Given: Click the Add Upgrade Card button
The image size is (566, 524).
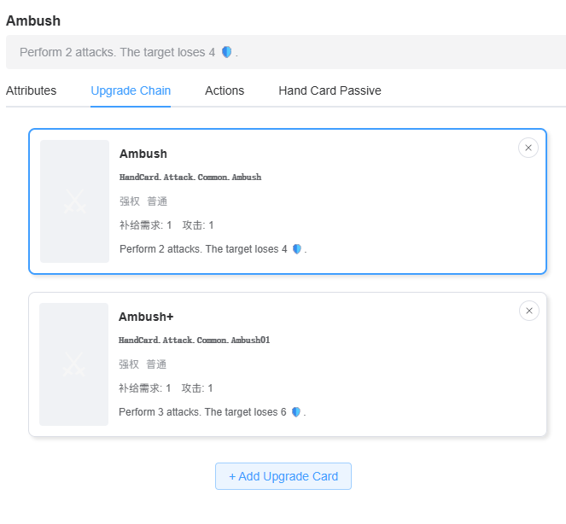Looking at the screenshot, I should pyautogui.click(x=283, y=476).
